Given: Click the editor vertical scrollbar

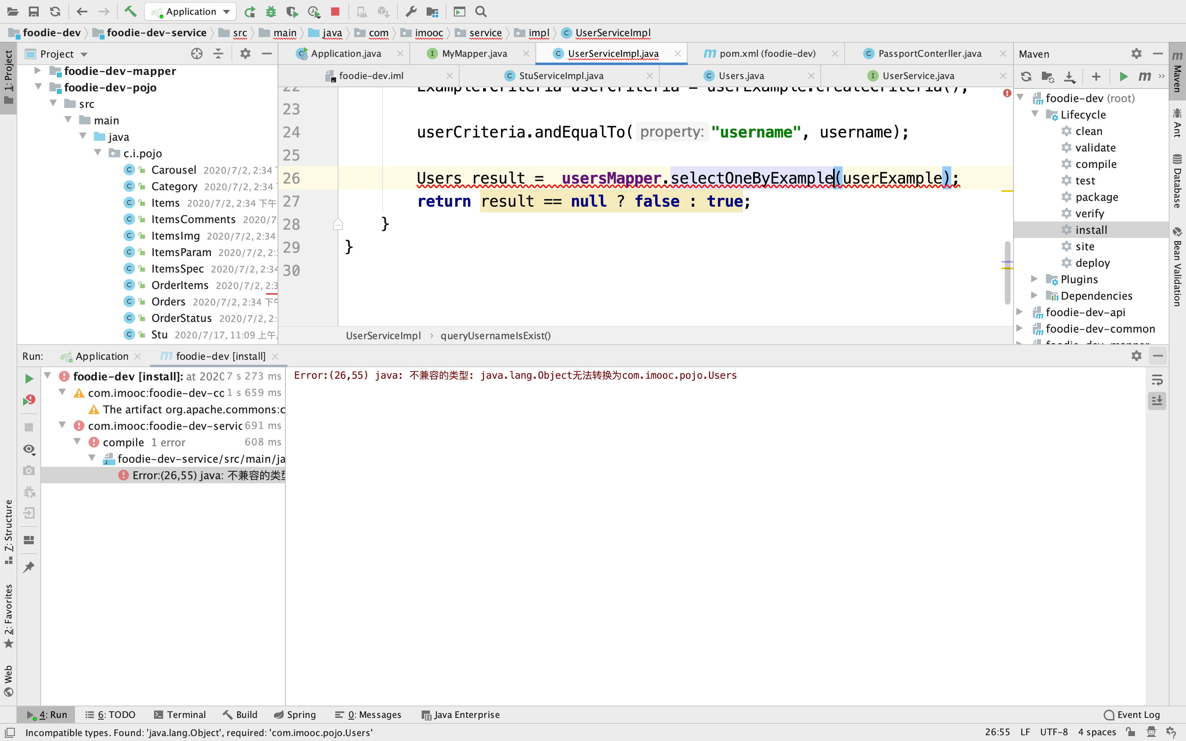Looking at the screenshot, I should pos(1007,272).
